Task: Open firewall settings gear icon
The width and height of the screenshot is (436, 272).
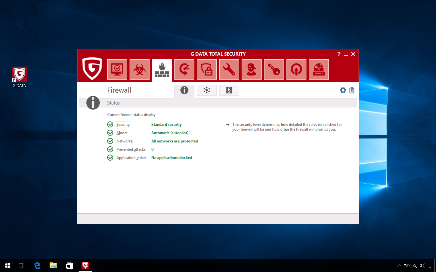Action: [343, 90]
